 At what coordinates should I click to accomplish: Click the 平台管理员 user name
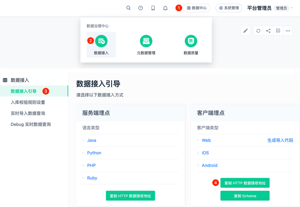[x=259, y=8]
